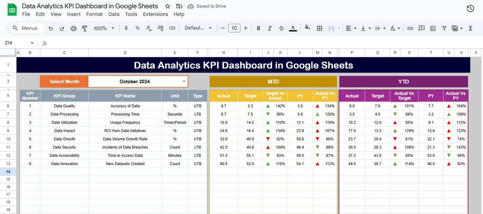The width and height of the screenshot is (483, 214).
Task: Click the merge cells icon
Action: pos(331,28)
